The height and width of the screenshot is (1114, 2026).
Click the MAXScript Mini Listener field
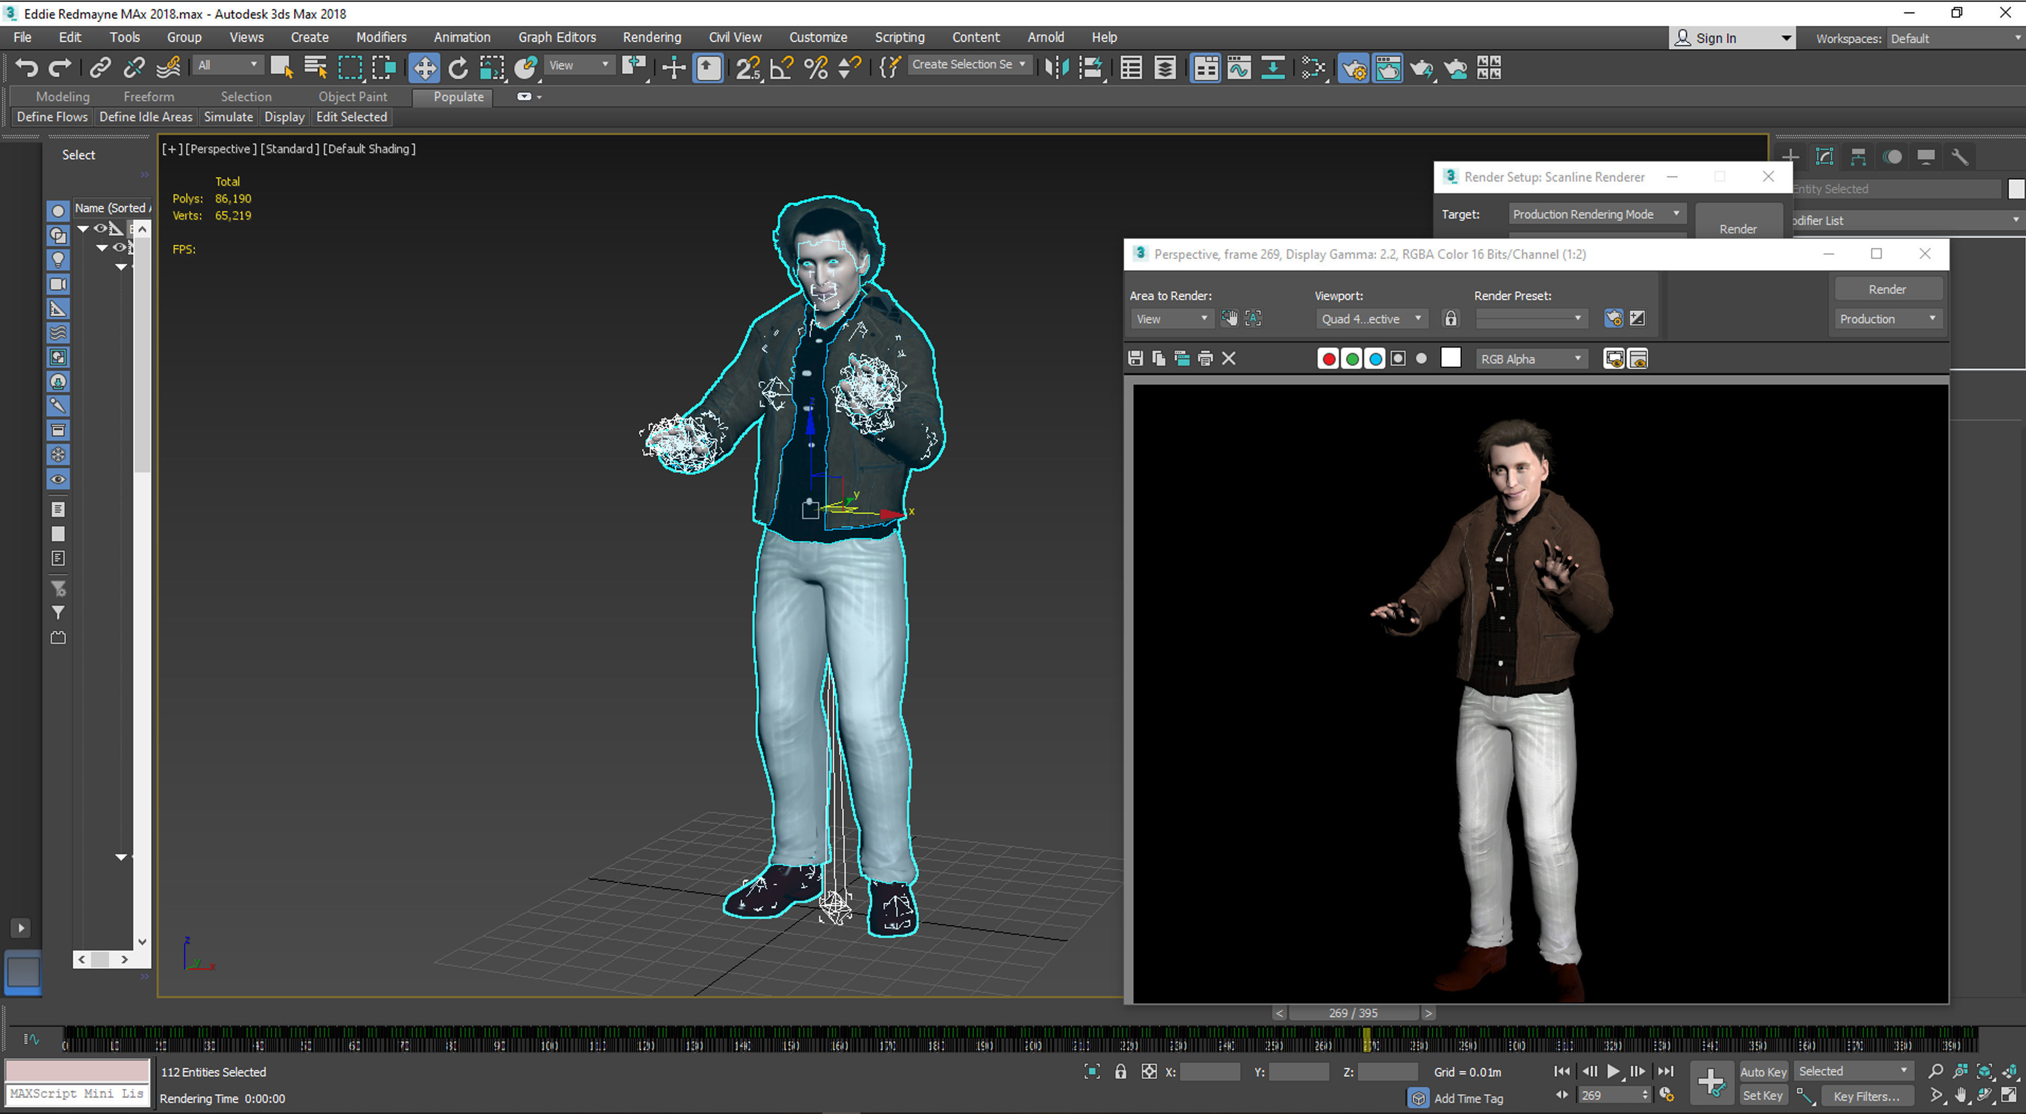77,1093
